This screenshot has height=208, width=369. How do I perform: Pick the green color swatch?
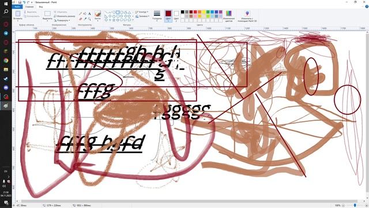[x=208, y=12]
